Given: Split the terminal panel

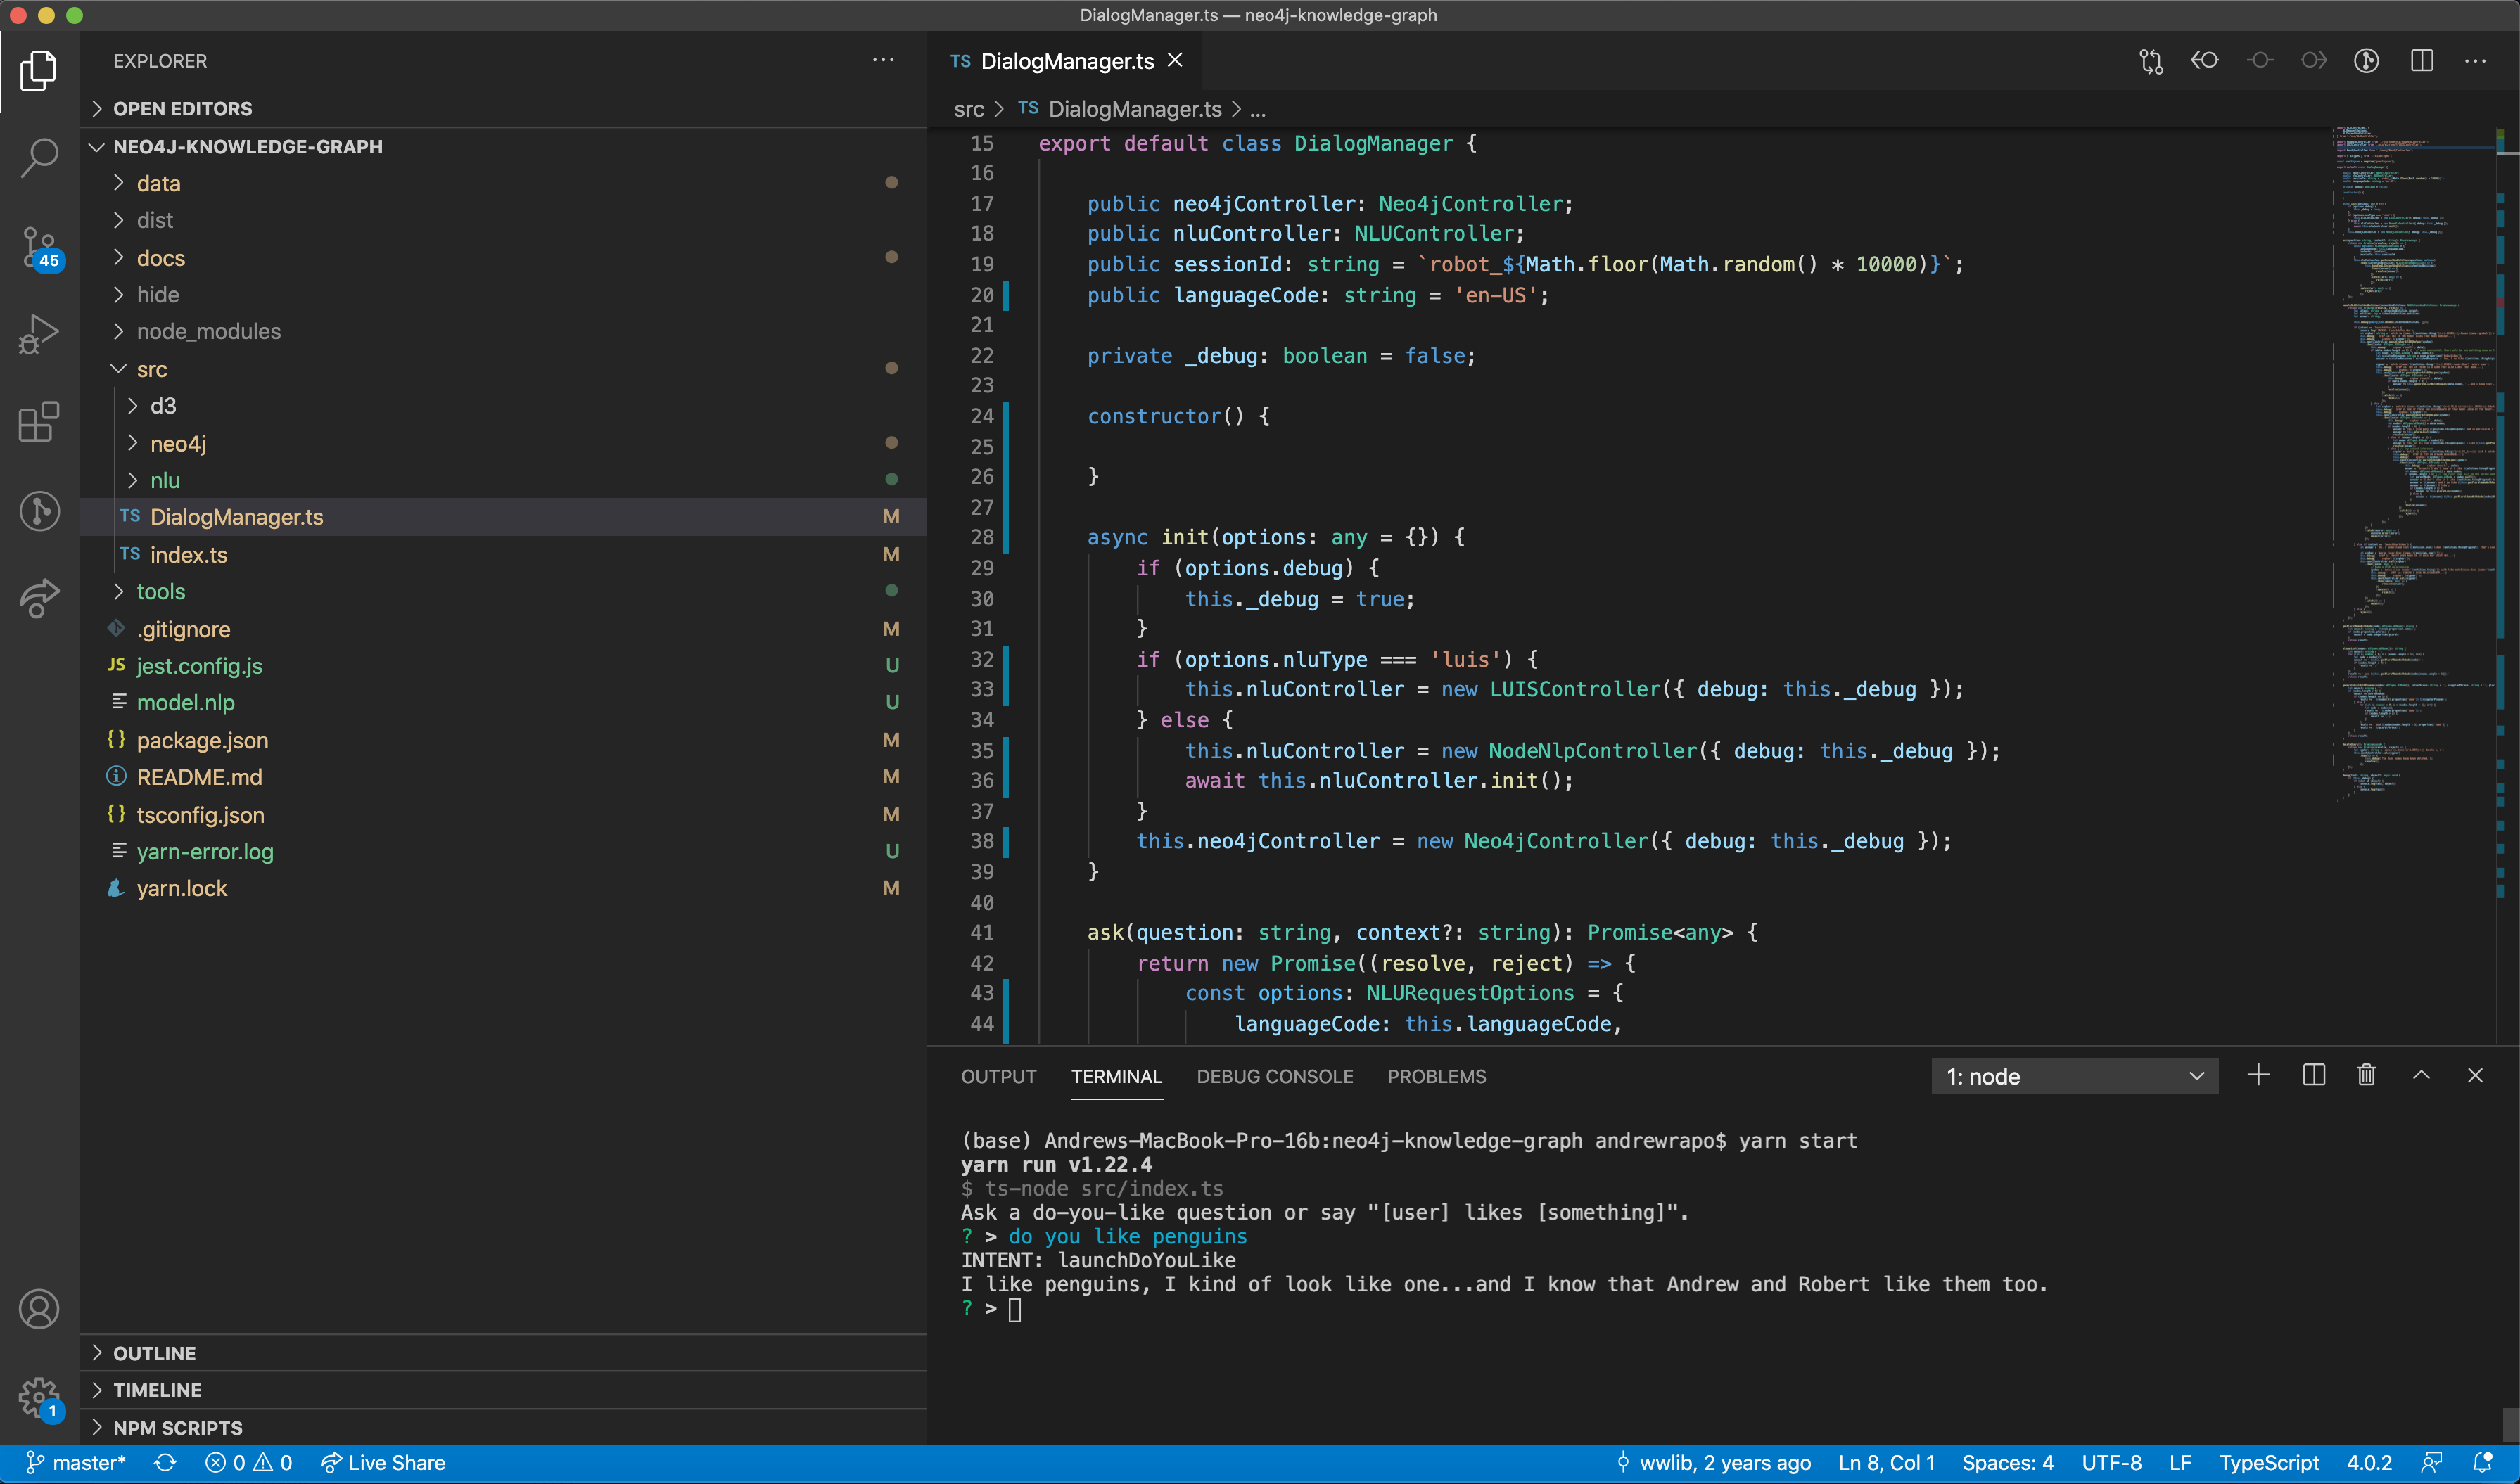Looking at the screenshot, I should click(x=2314, y=1075).
